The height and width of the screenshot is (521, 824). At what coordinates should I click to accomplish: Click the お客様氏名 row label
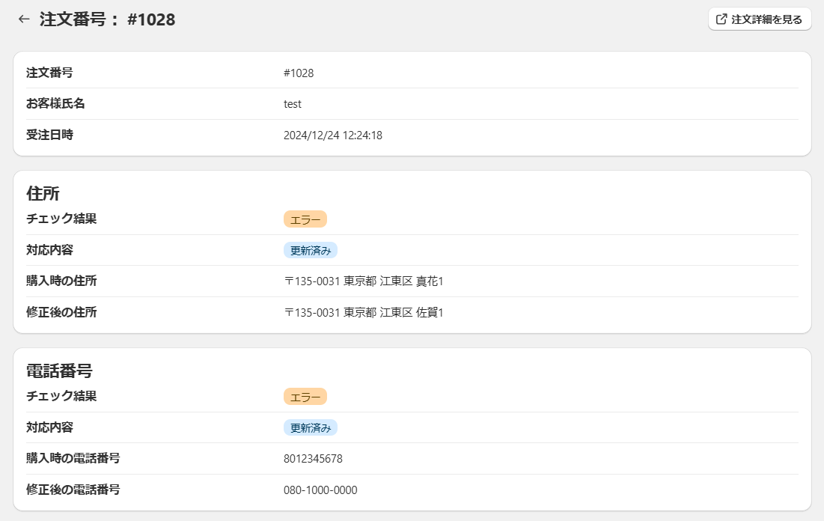pos(55,104)
